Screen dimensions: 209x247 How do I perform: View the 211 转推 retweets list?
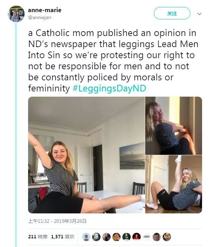[x=38, y=237]
